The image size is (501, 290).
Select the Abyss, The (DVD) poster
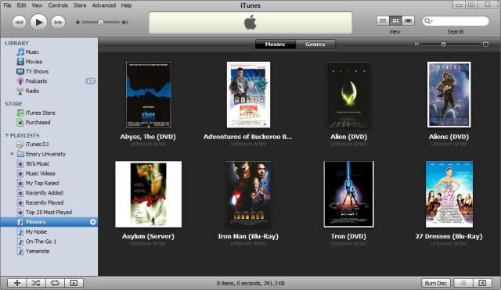[149, 95]
